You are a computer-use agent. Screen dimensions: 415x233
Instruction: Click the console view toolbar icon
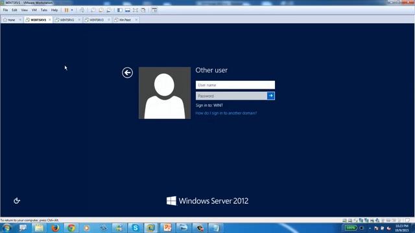pyautogui.click(x=154, y=10)
